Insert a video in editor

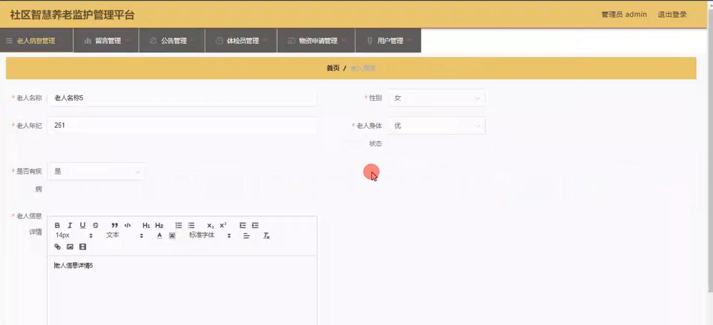click(83, 246)
